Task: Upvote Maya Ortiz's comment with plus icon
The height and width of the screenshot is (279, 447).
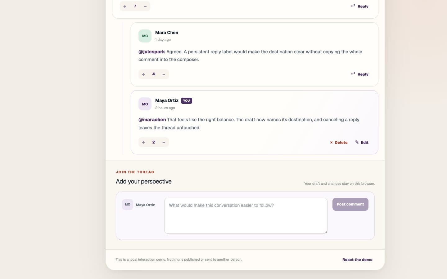Action: (x=143, y=142)
